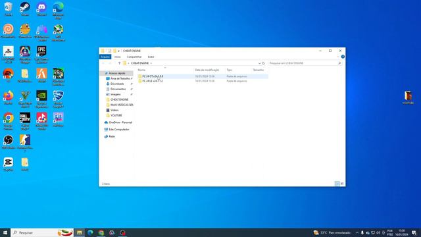Launch OBS Studio from the desktop
This screenshot has height=237, width=421.
coord(9,142)
